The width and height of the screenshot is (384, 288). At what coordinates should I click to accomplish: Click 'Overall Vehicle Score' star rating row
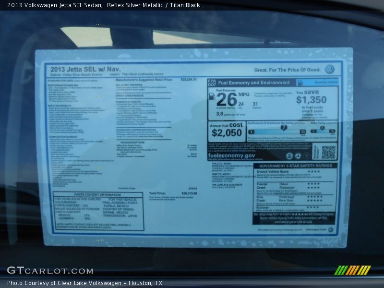click(x=288, y=171)
